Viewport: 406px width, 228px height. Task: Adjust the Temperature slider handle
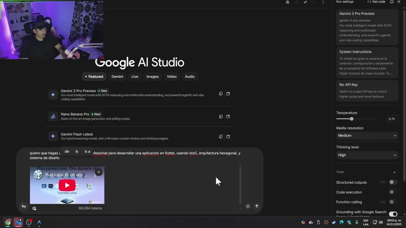click(x=351, y=119)
